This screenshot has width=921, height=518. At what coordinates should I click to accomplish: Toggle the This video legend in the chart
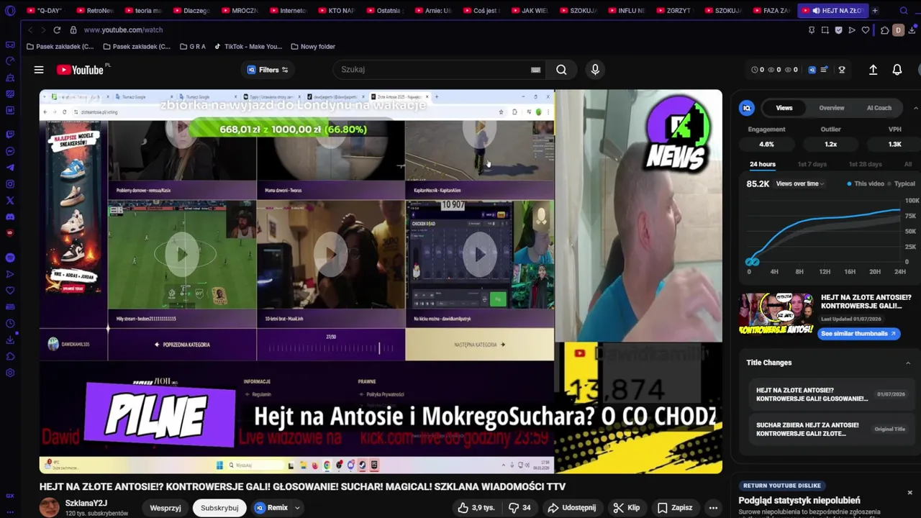(866, 183)
